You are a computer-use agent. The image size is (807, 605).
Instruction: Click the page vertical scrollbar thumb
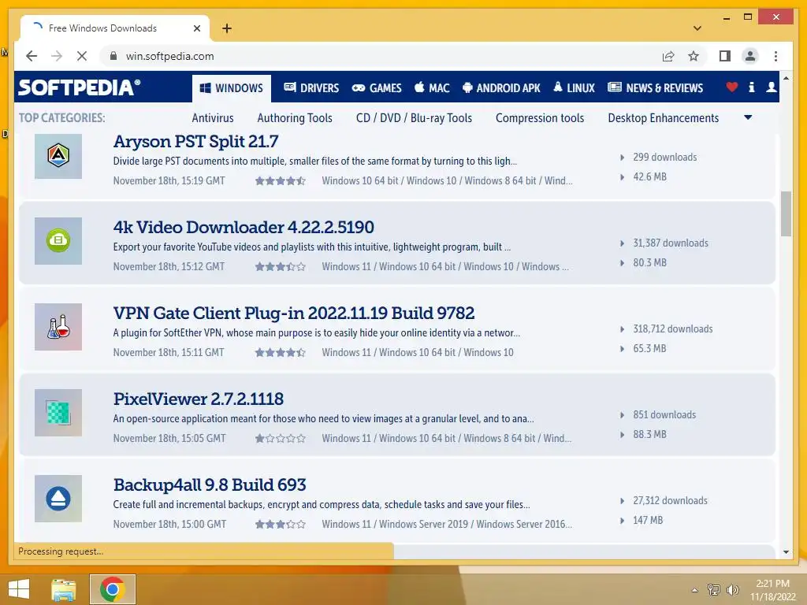tap(786, 213)
